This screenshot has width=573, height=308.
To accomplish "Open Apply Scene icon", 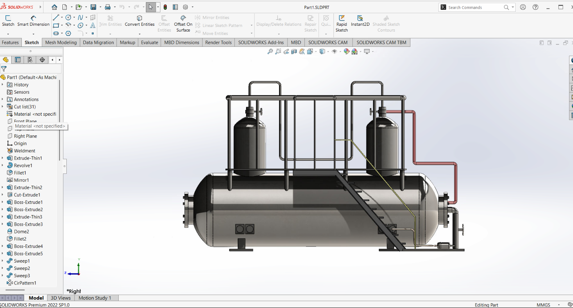I will coord(355,52).
